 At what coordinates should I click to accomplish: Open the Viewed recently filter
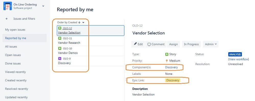pos(16,72)
